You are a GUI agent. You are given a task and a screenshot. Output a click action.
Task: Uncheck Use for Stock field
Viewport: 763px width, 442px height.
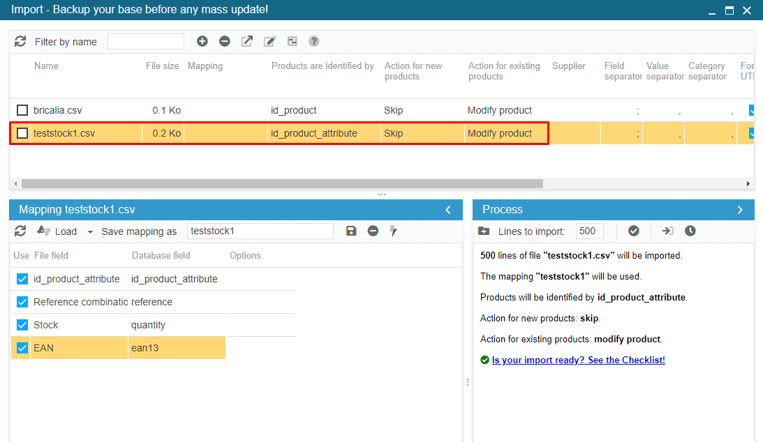click(22, 324)
